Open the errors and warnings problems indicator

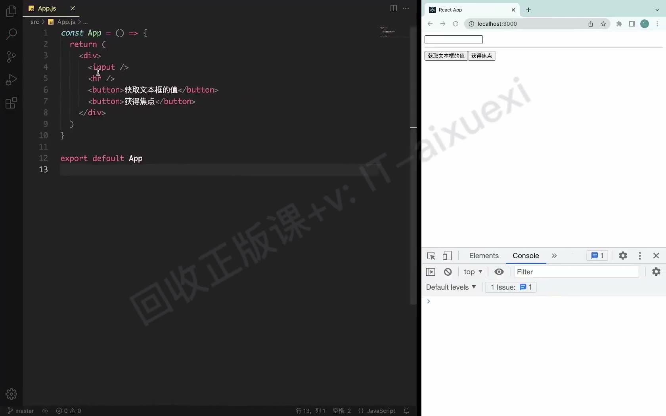coord(69,411)
